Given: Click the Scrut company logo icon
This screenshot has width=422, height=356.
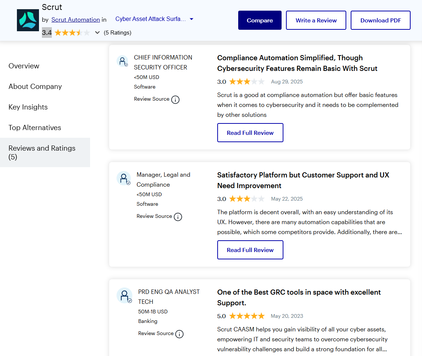Looking at the screenshot, I should point(28,20).
